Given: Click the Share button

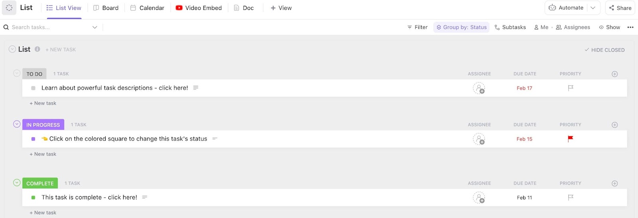Looking at the screenshot, I should point(620,8).
